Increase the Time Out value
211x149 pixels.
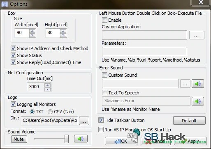47,85
